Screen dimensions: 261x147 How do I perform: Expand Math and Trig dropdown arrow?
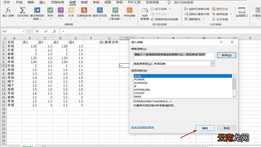[x=121, y=19]
